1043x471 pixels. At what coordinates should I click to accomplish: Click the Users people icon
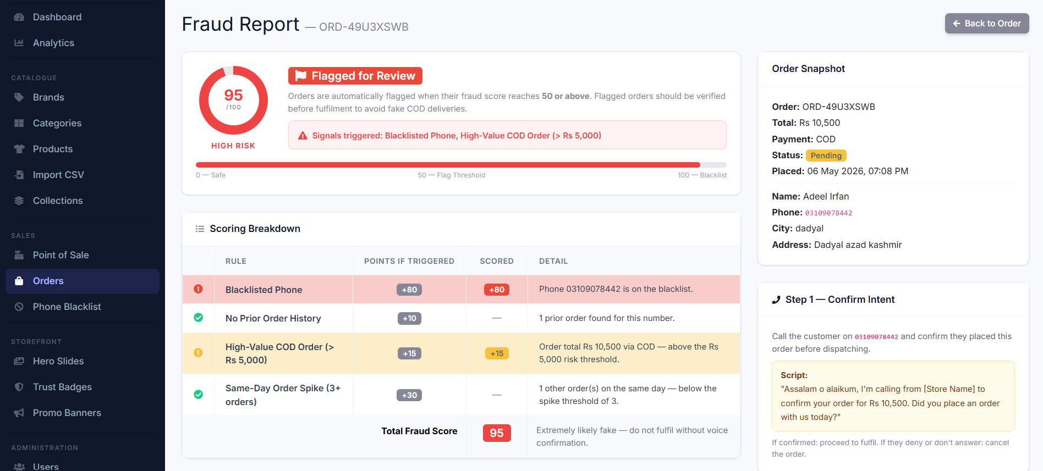tap(19, 467)
